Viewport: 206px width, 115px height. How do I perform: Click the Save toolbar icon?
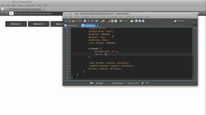pyautogui.click(x=136, y=21)
